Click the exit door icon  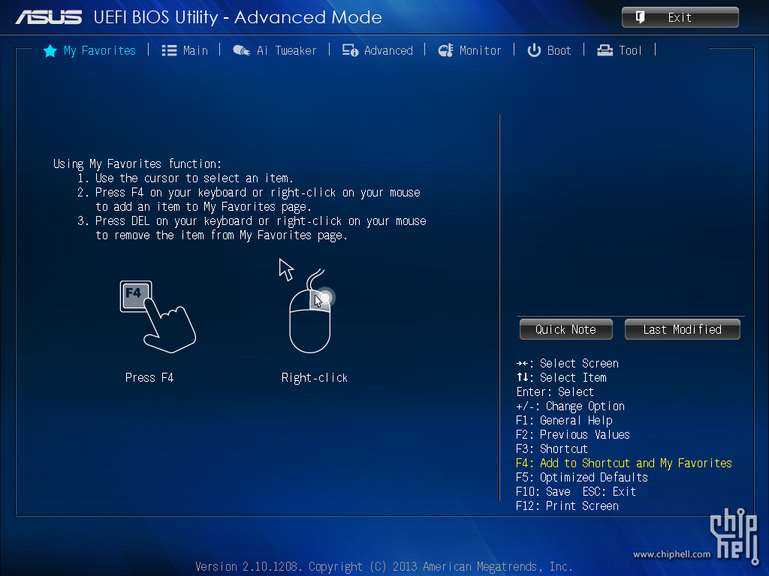(x=640, y=17)
